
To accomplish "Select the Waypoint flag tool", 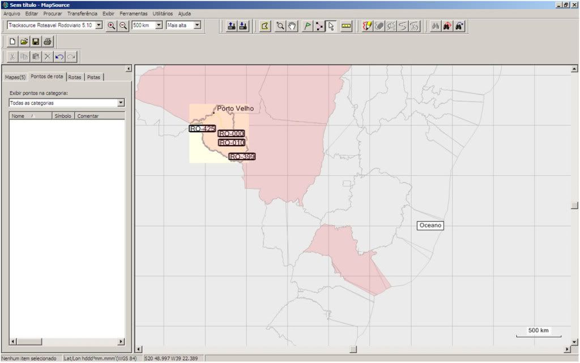I will tap(308, 26).
